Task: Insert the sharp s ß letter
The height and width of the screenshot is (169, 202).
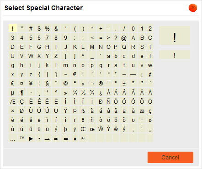Action: tap(83, 111)
